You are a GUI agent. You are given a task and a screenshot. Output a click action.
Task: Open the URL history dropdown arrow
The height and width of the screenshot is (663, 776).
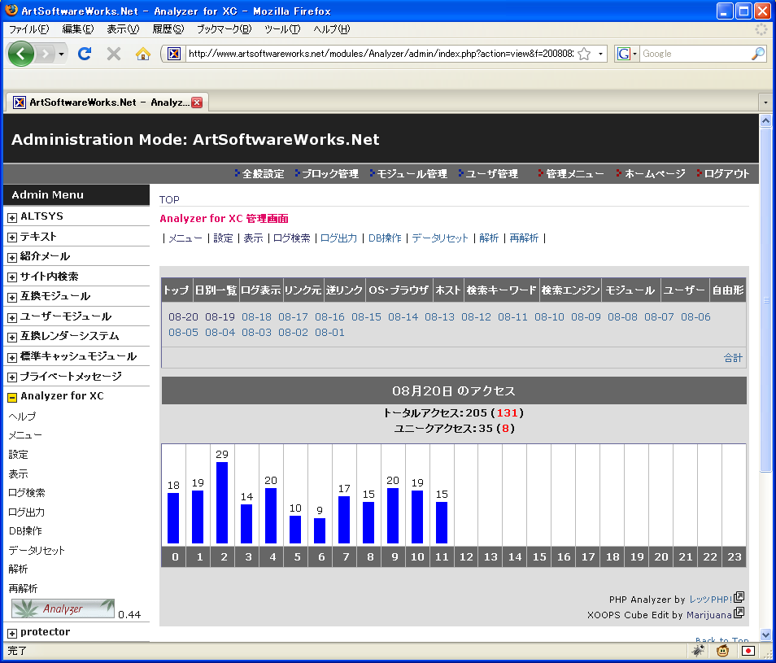coord(601,54)
